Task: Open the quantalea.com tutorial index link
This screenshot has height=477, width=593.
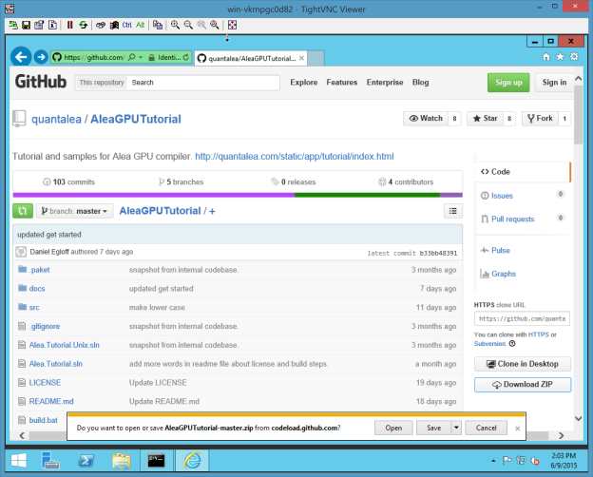Action: [x=295, y=156]
